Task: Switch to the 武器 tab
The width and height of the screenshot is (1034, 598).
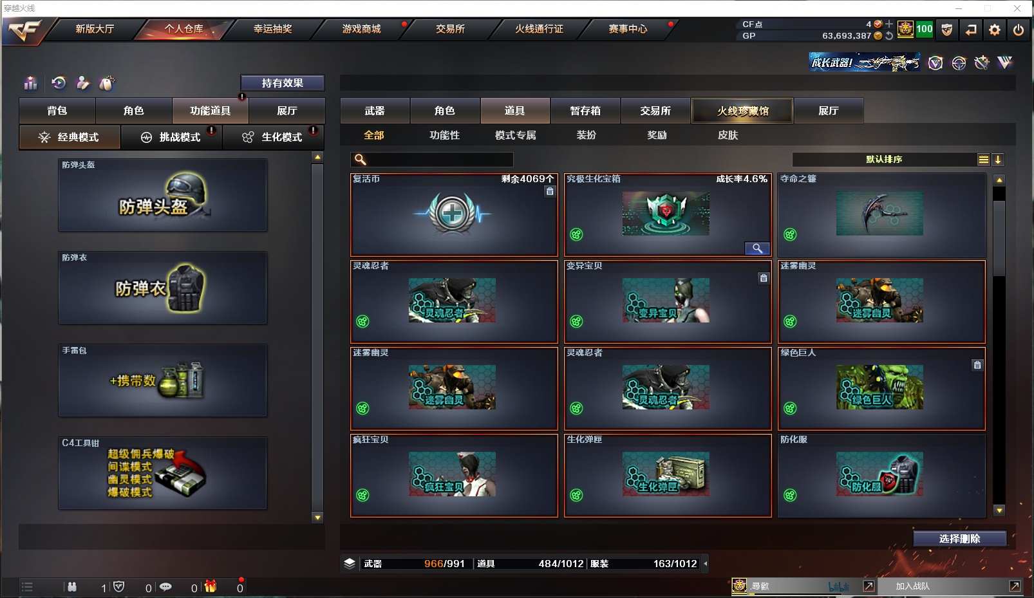Action: (x=375, y=111)
